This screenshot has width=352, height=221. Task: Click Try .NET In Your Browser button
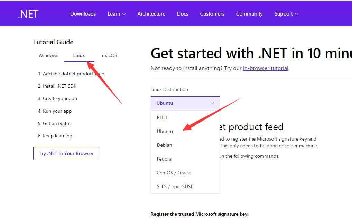click(66, 153)
